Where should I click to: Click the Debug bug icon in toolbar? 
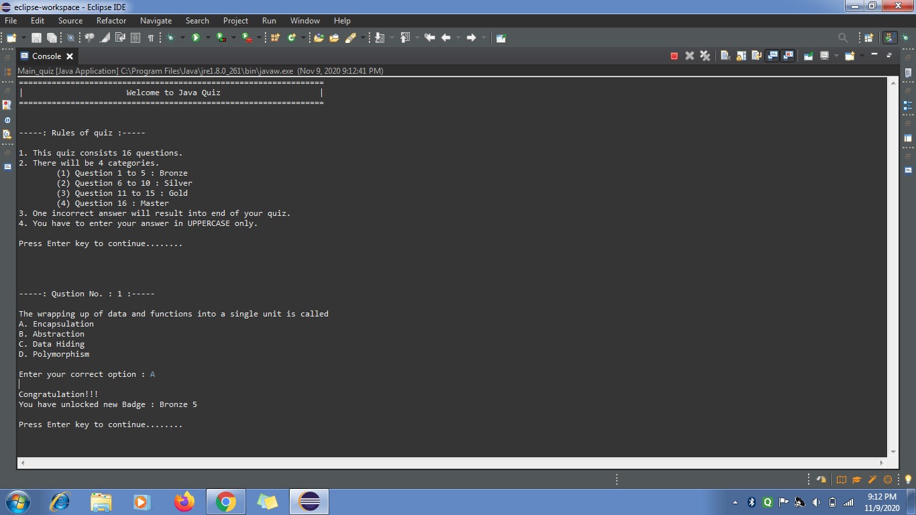(x=171, y=38)
